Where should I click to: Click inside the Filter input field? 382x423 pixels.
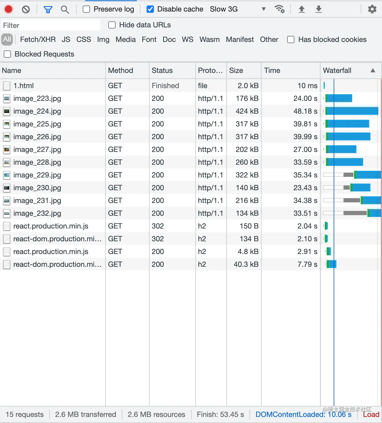50,25
